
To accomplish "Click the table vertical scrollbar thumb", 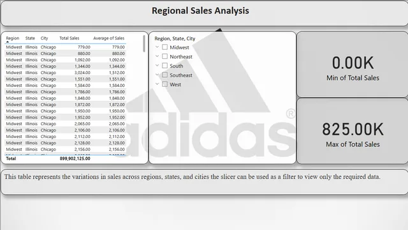I will coord(144,43).
